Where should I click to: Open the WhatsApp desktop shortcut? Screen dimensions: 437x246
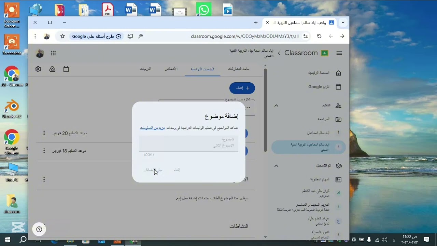(x=203, y=10)
